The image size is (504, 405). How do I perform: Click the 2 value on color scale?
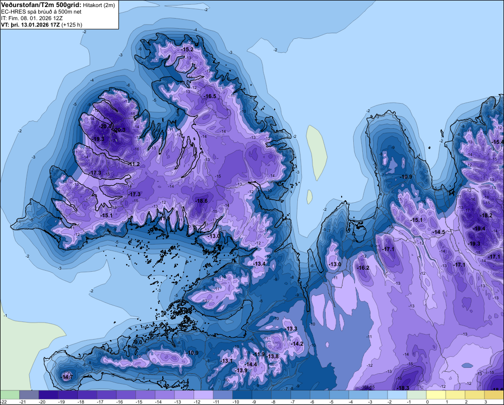tap(466, 402)
